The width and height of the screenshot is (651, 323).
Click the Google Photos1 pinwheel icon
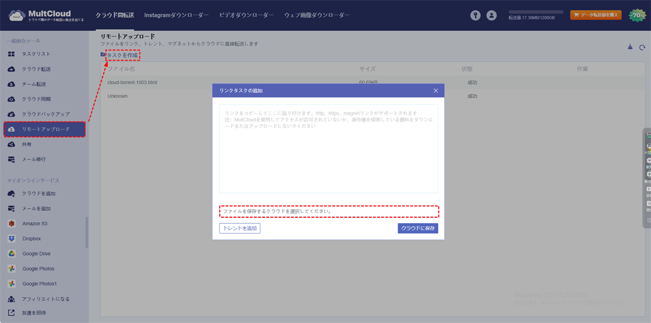[11, 284]
